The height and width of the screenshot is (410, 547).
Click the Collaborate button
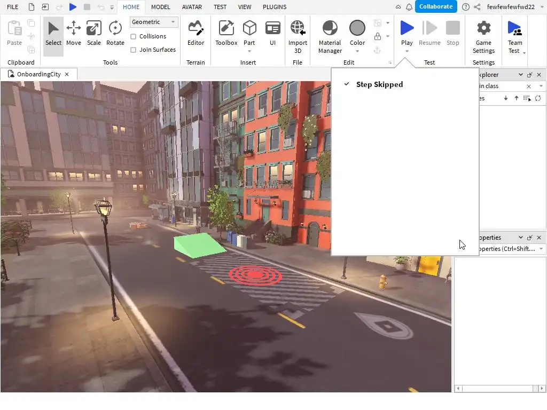point(436,6)
